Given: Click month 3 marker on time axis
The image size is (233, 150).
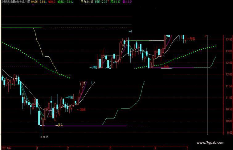Looking at the screenshot, I should (111, 148).
